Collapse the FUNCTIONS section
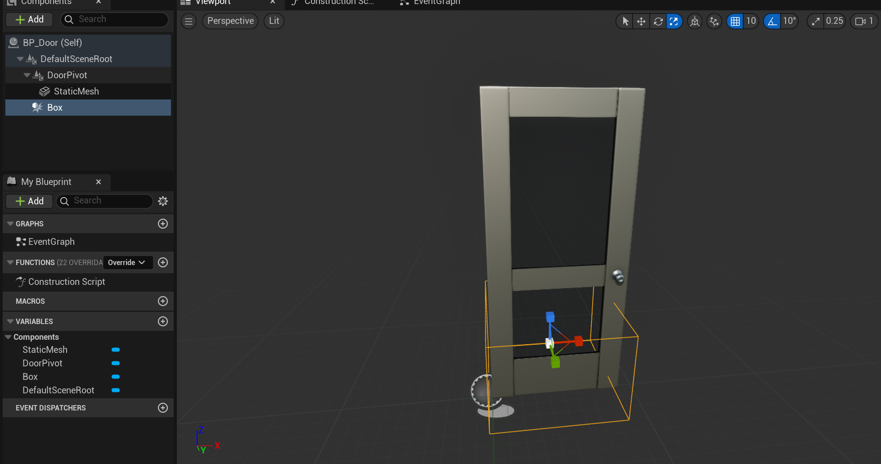The height and width of the screenshot is (464, 881). [10, 262]
